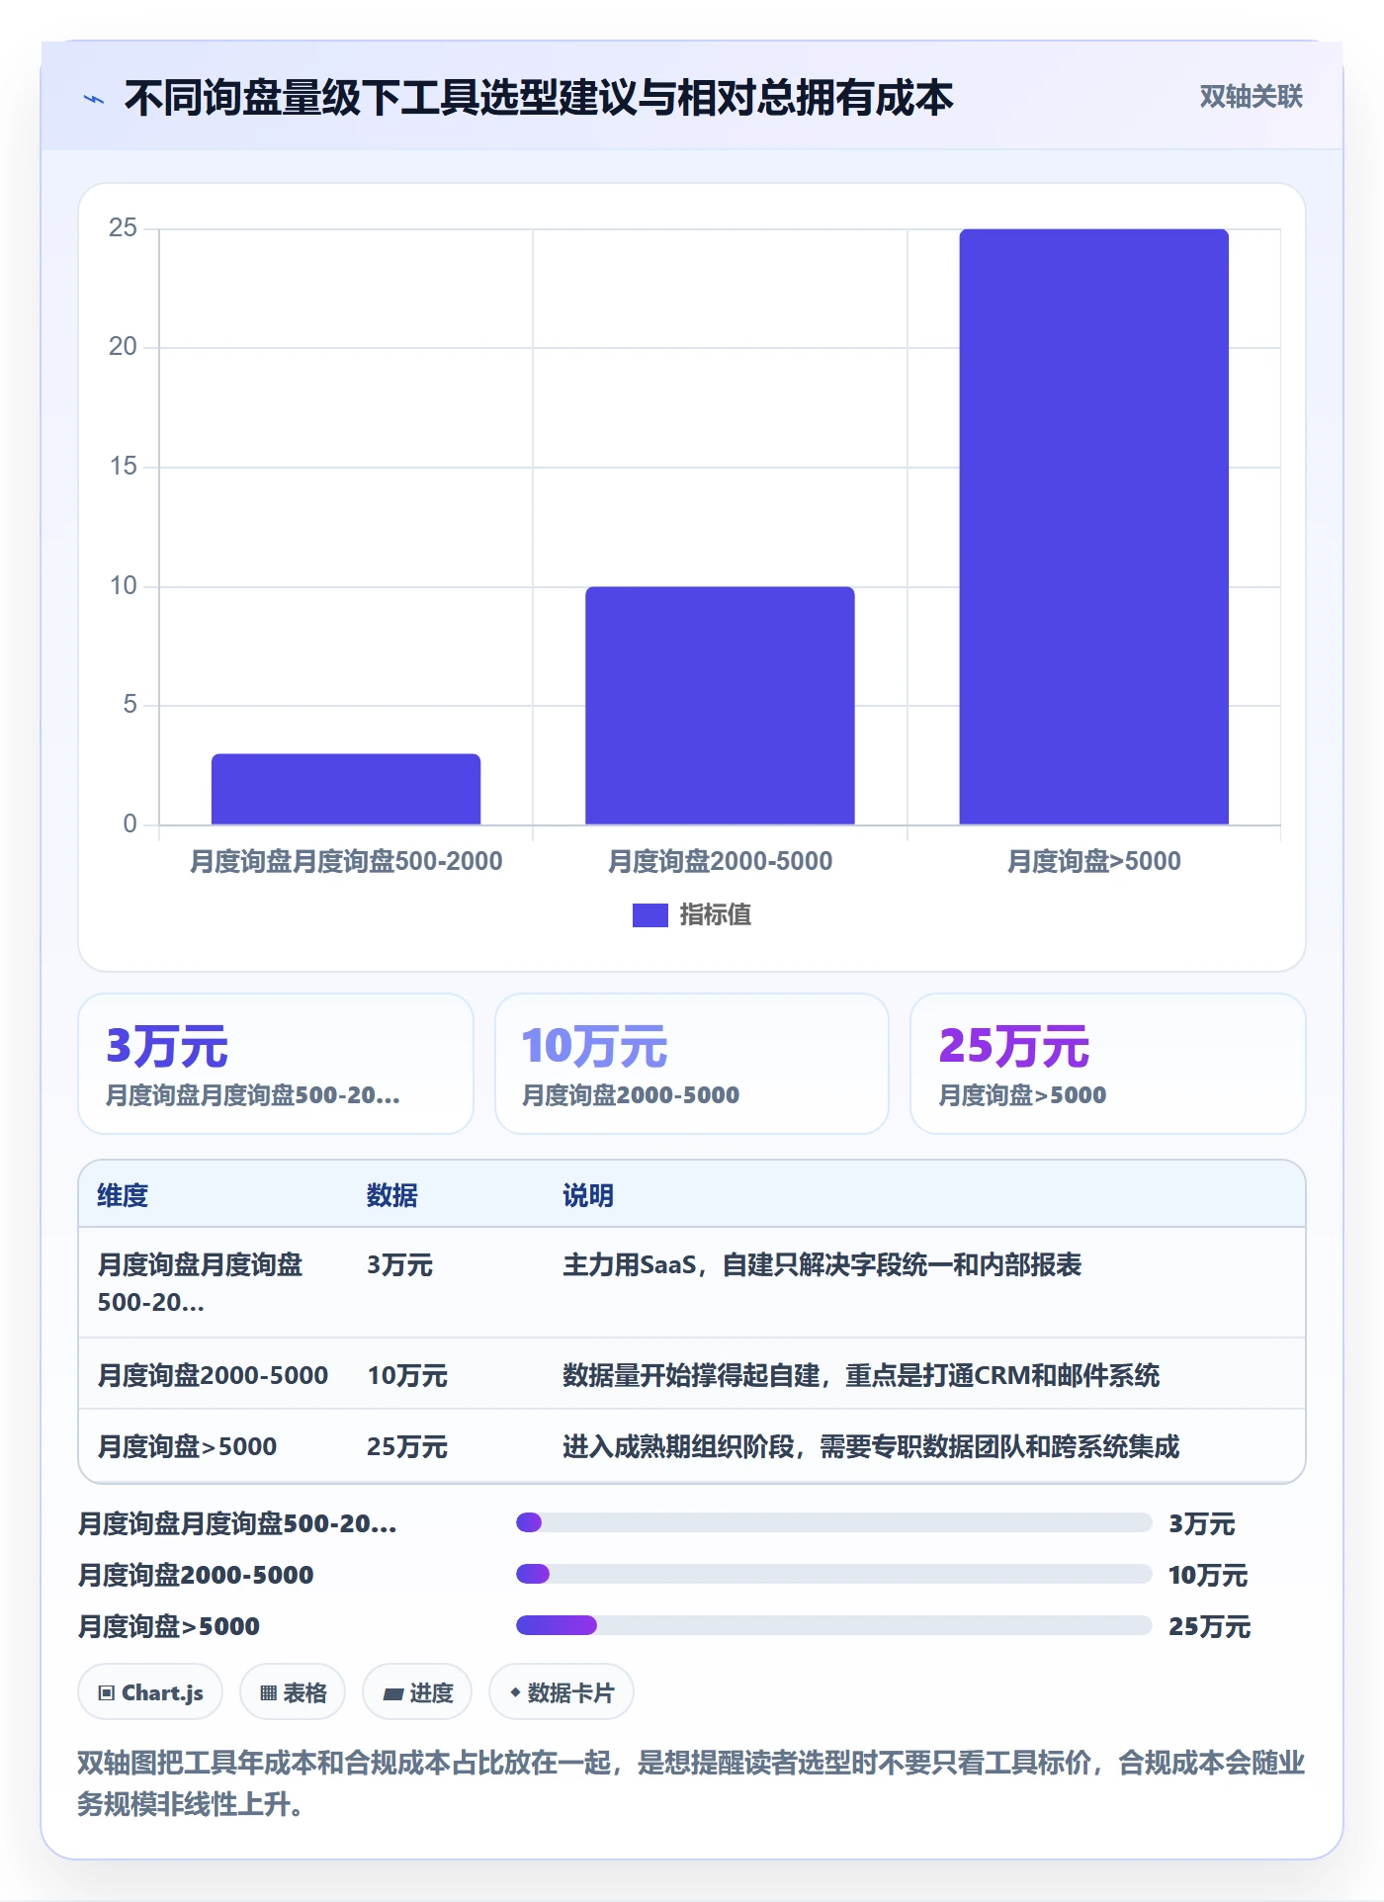Click the footnote paragraph starting 双轴图把工具年成本

click(x=691, y=1783)
